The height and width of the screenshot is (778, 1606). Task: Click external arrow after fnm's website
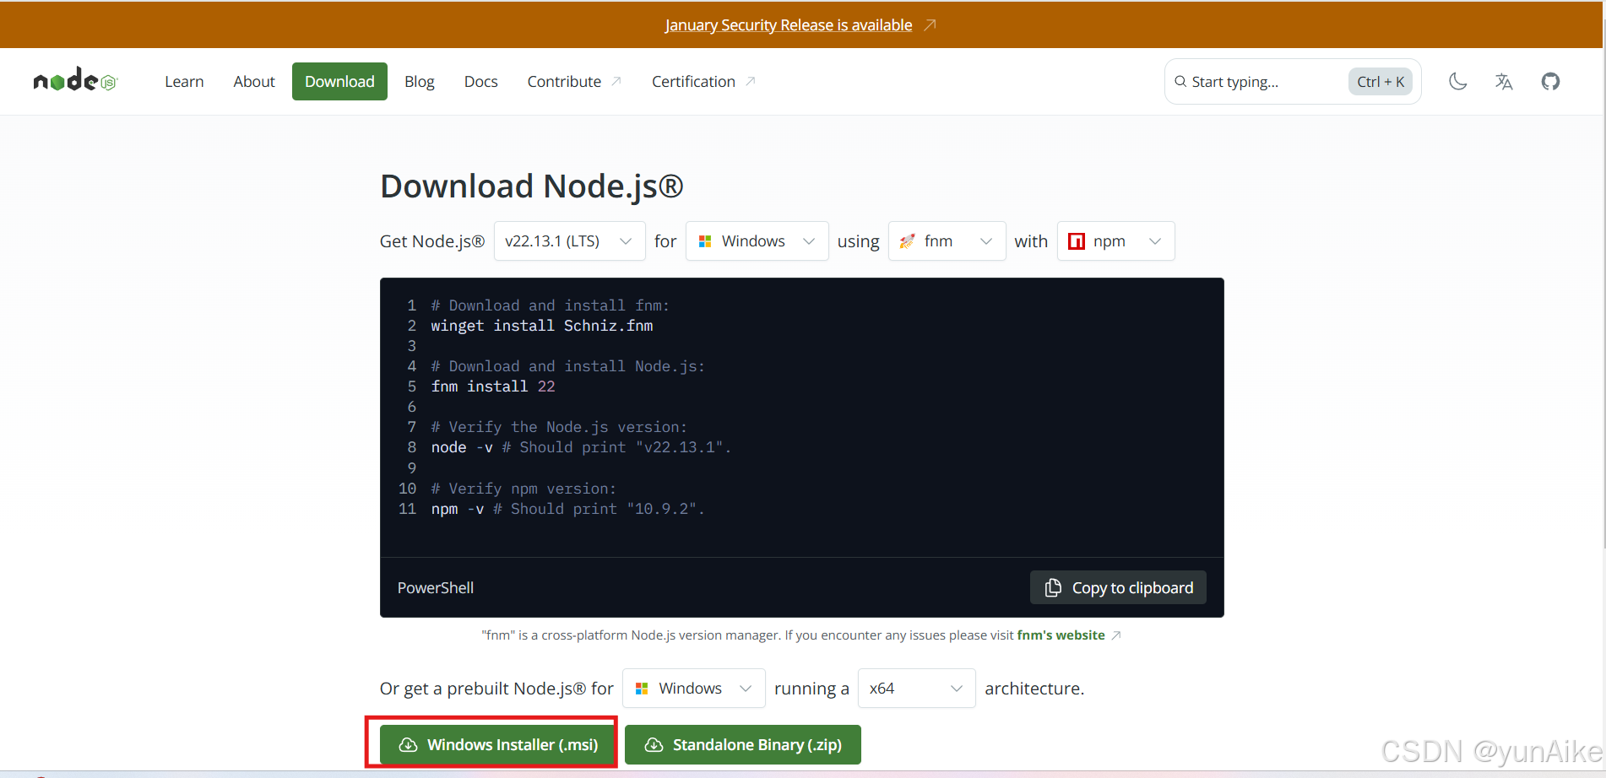1115,635
